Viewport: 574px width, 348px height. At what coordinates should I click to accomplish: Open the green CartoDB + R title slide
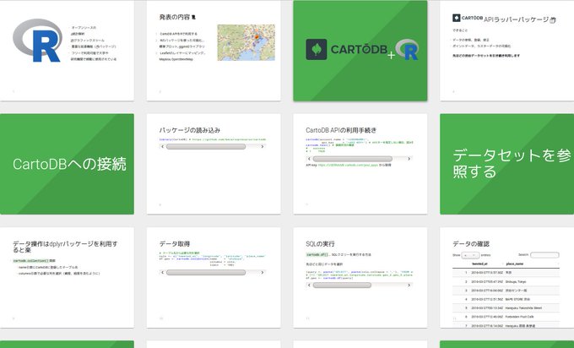coord(360,51)
